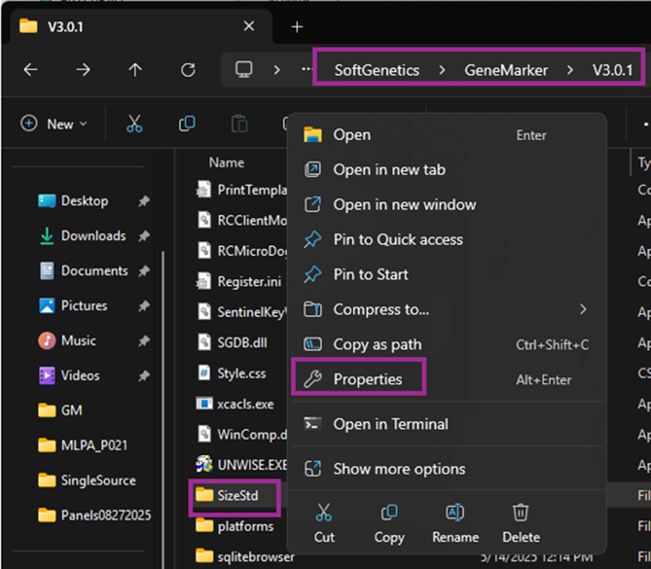Select Downloads in the sidebar
The image size is (651, 569).
[x=92, y=236]
